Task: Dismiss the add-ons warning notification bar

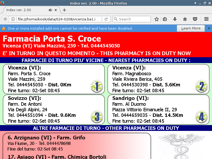Action: 209,28
